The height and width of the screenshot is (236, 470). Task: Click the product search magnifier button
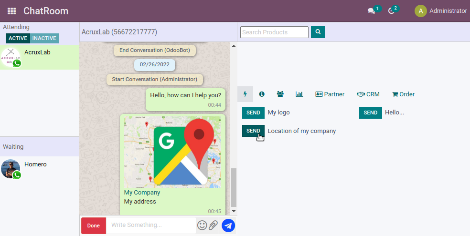318,32
